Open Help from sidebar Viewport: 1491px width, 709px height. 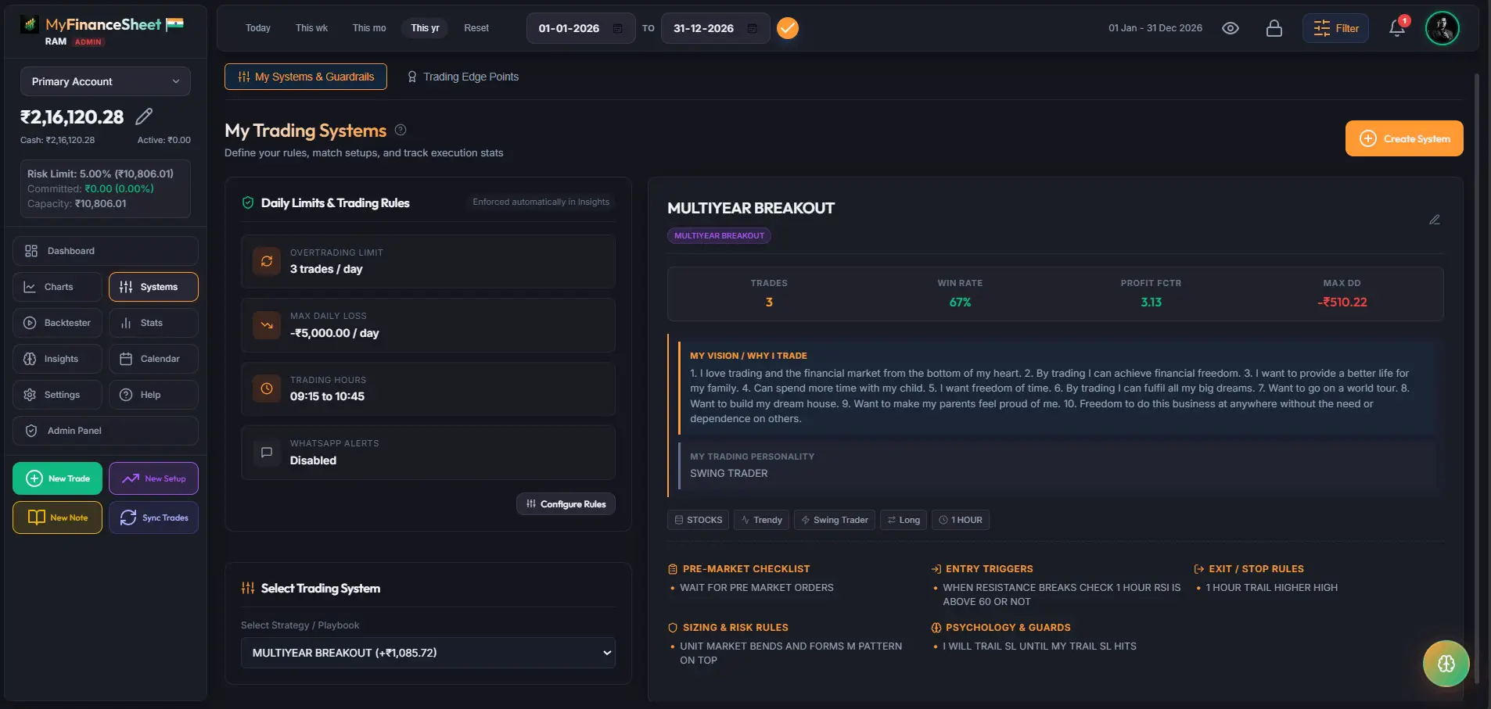coord(153,395)
